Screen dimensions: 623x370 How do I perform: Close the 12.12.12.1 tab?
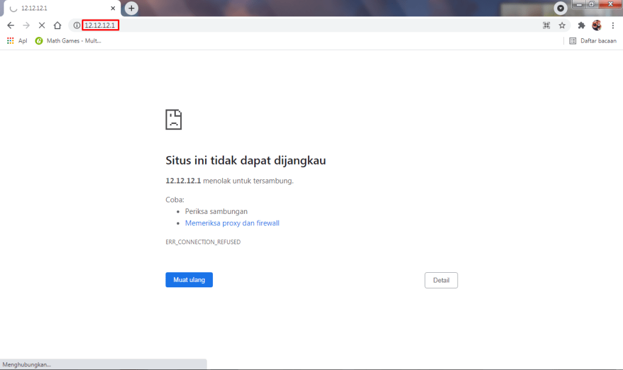coord(113,9)
